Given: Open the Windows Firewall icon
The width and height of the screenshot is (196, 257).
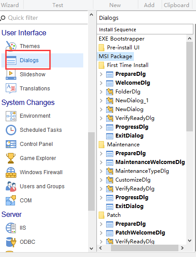Looking at the screenshot, I should coord(11,172).
